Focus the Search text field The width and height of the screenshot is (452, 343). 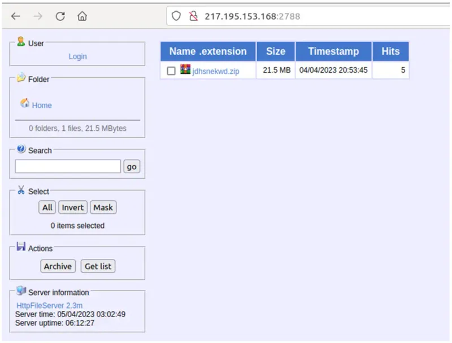(x=68, y=166)
